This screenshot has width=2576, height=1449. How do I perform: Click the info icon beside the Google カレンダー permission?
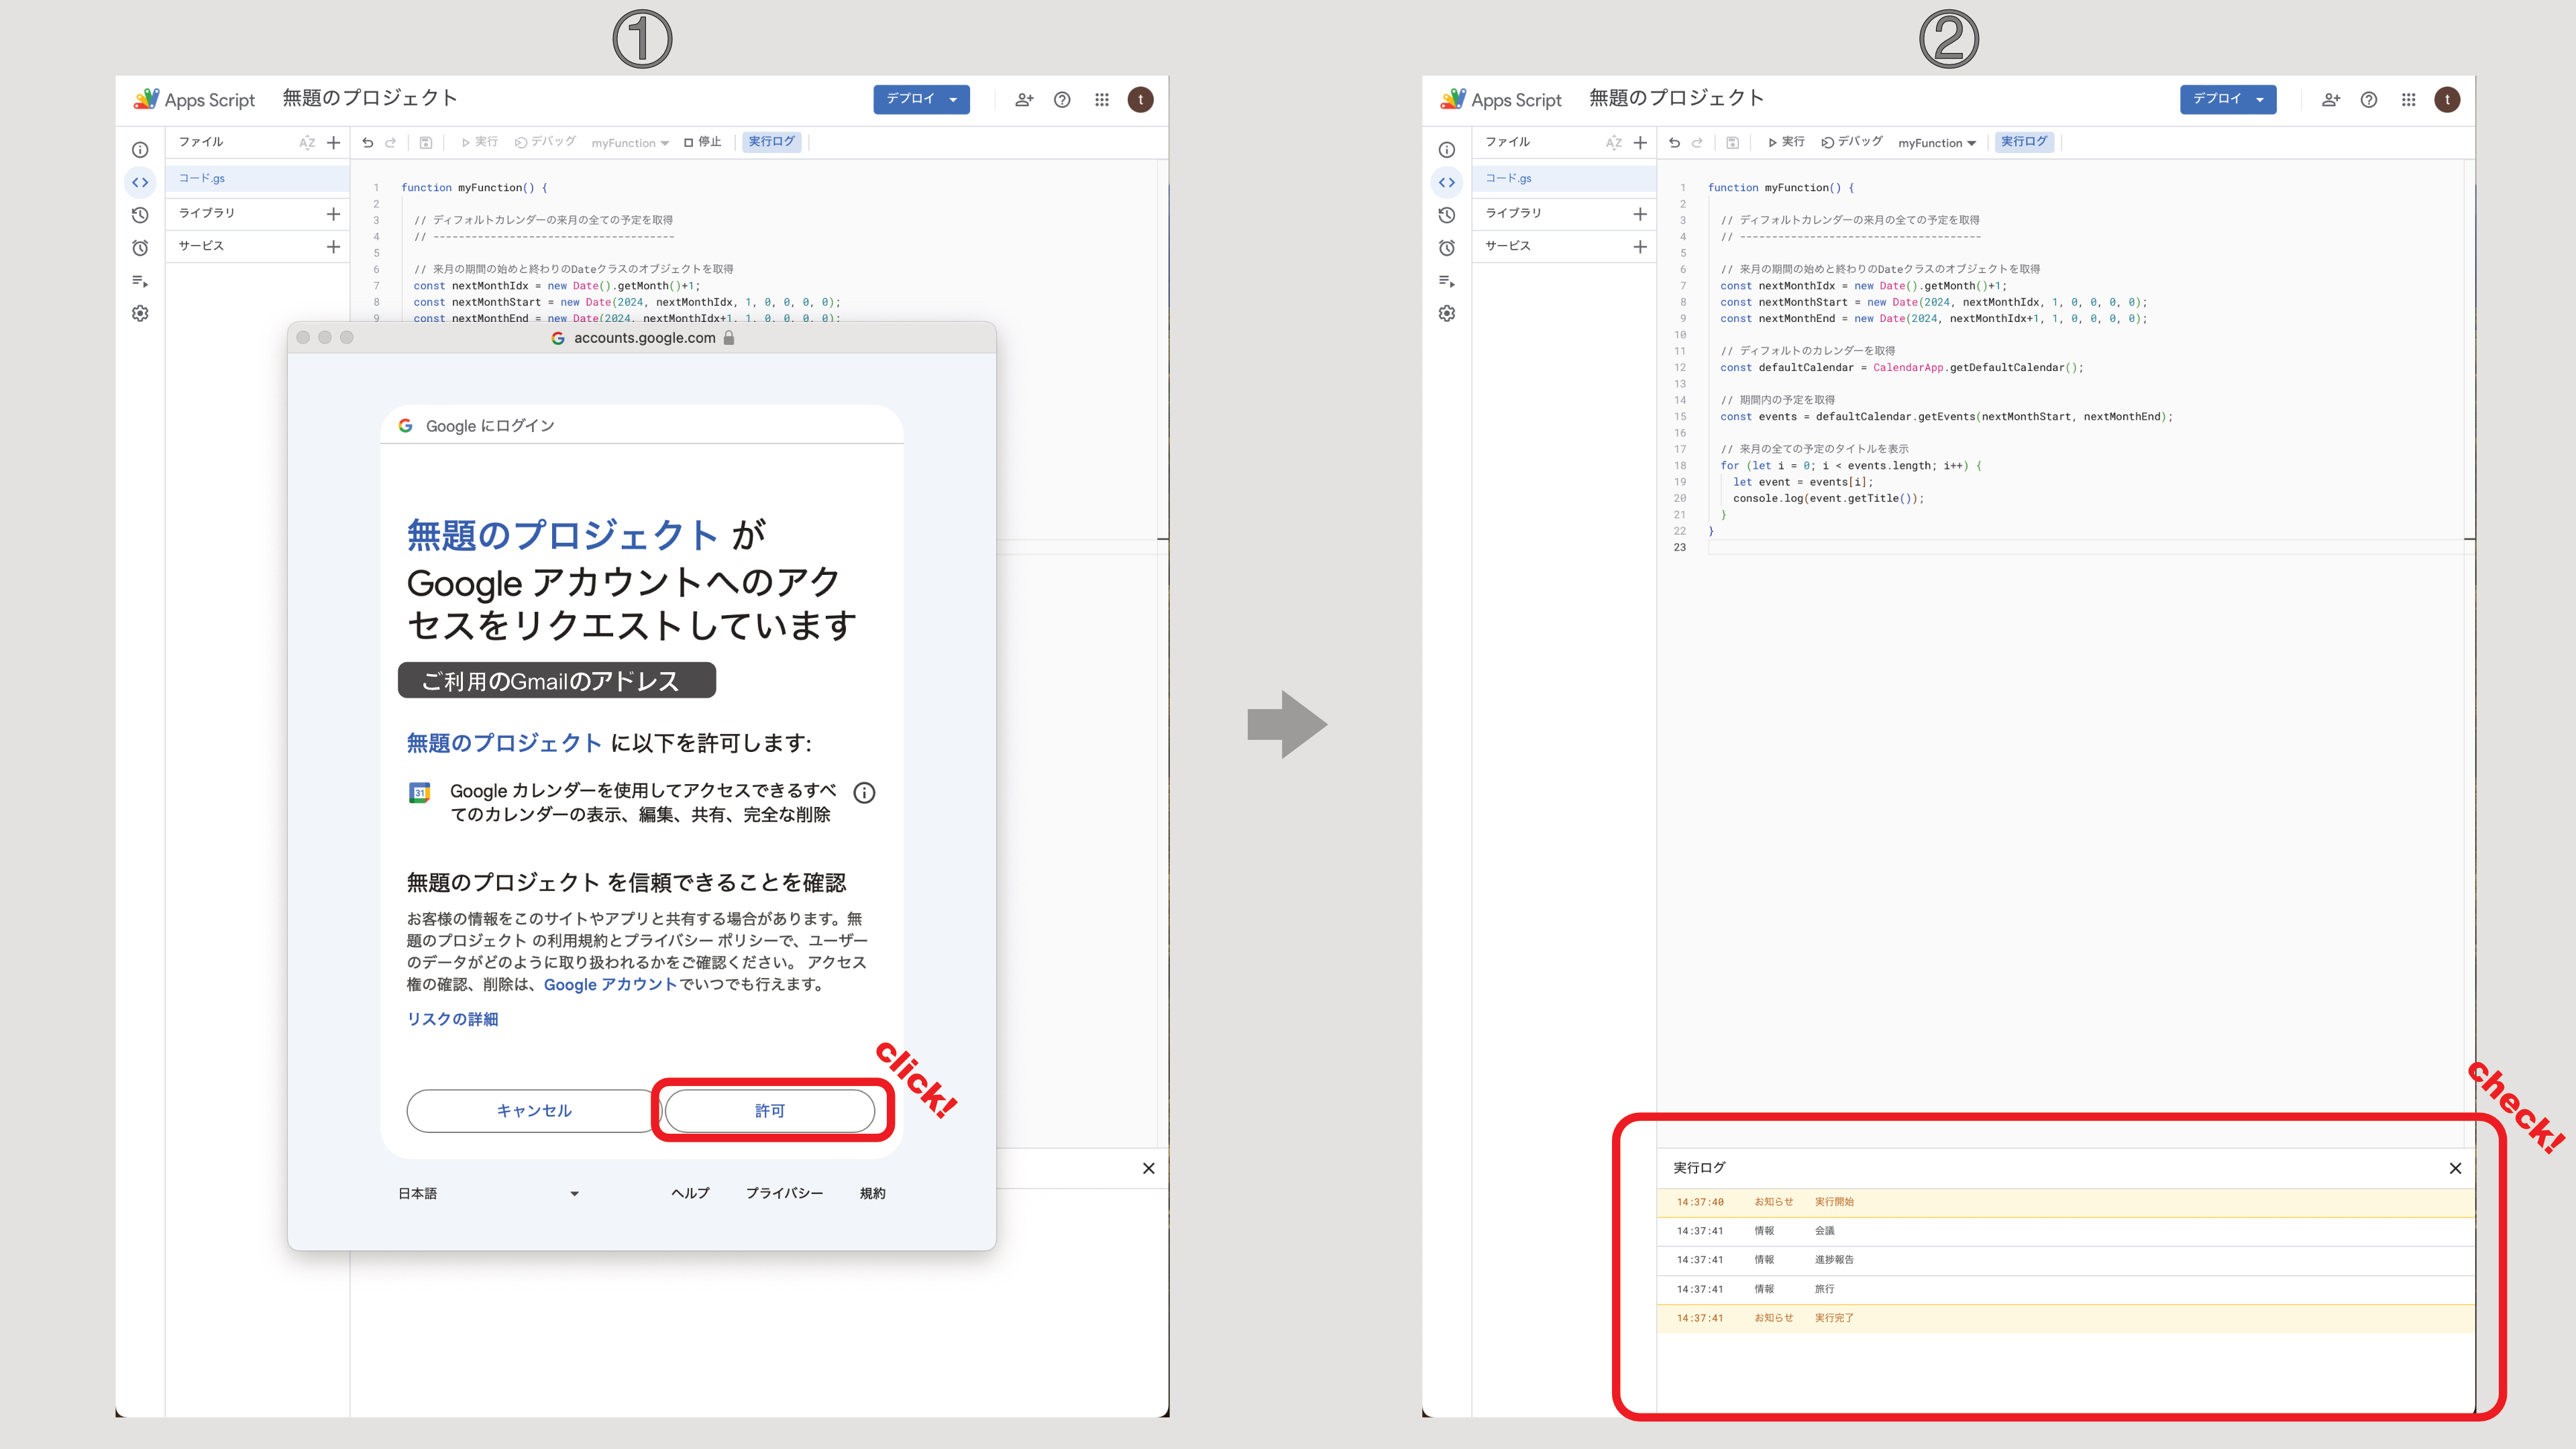pyautogui.click(x=864, y=793)
